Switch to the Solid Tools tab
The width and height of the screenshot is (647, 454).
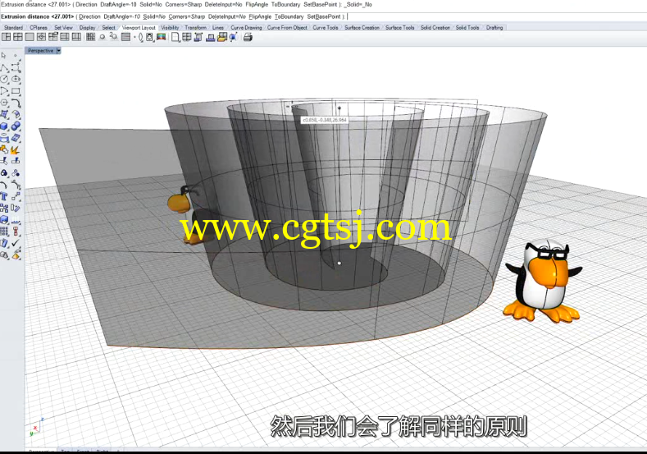467,28
